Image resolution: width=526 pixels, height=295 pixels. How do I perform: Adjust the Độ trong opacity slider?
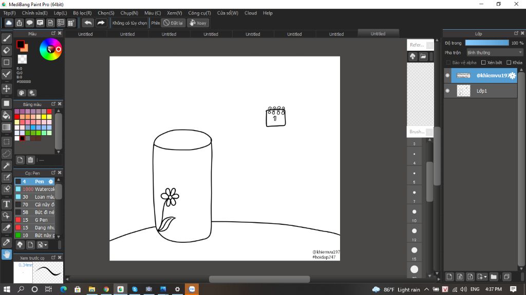487,43
